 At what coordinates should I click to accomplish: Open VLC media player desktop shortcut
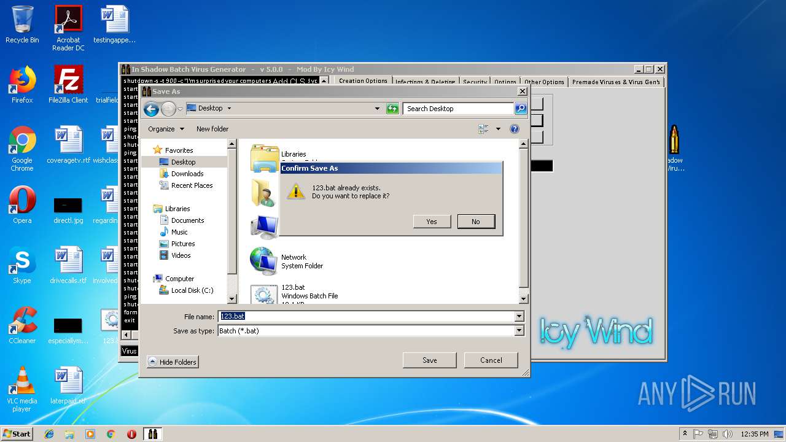pos(22,390)
